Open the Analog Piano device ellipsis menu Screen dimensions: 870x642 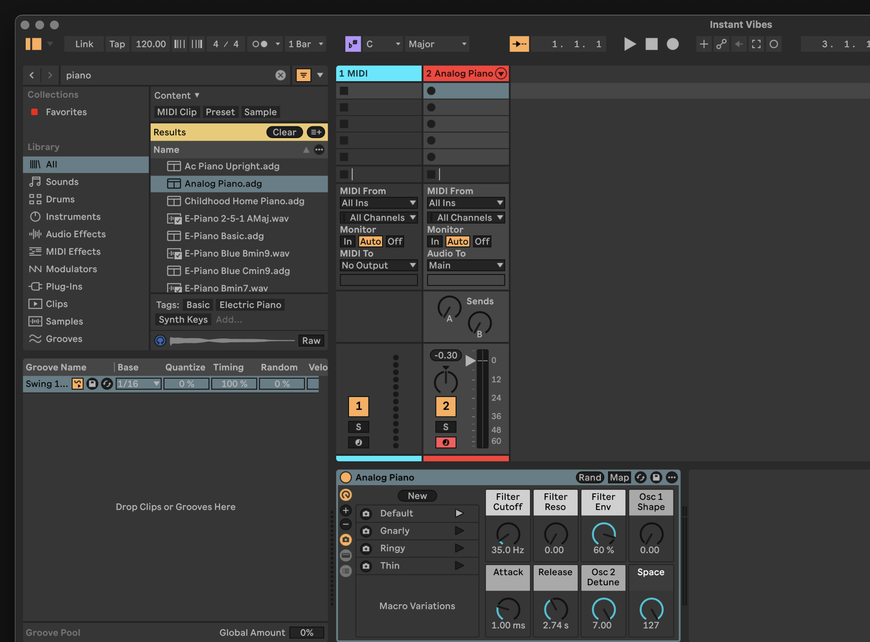click(x=672, y=477)
